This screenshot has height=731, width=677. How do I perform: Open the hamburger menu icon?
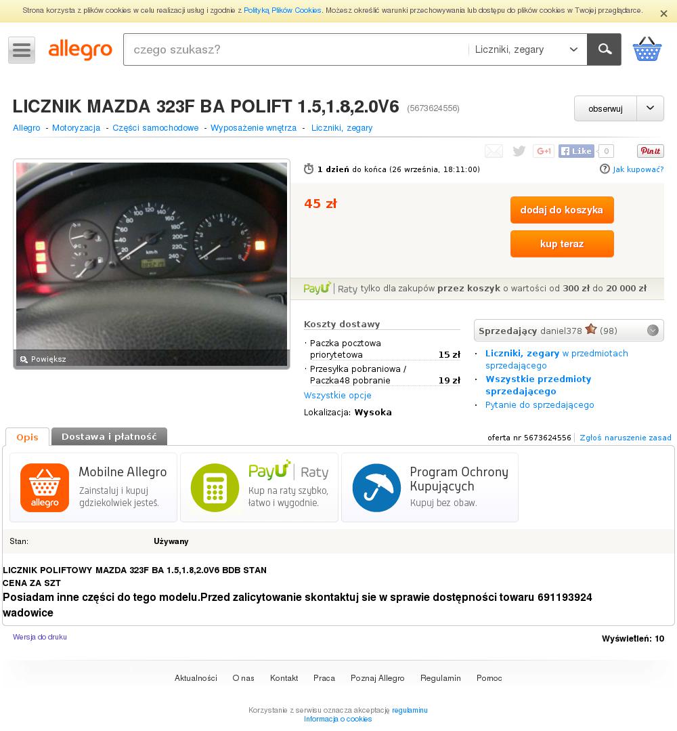[22, 50]
